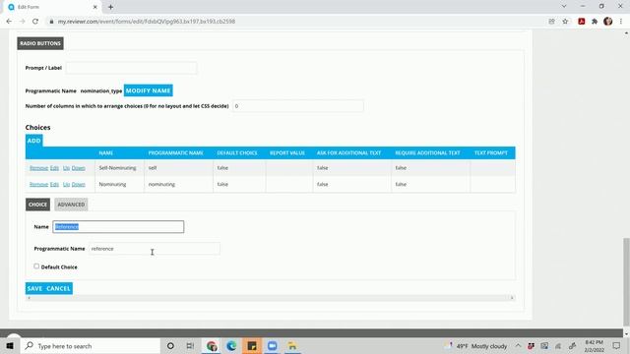630x354 pixels.
Task: Click the page vertical scrollbar thumb
Action: [x=626, y=281]
